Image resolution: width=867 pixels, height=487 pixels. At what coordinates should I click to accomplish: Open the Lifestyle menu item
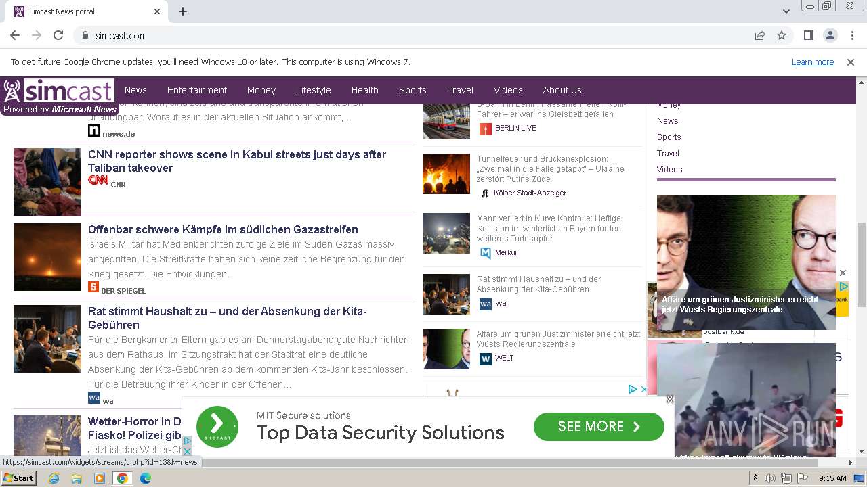click(314, 90)
